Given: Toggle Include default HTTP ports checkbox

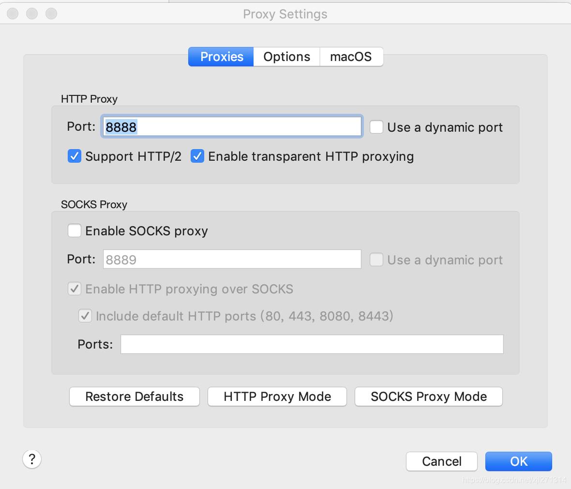Looking at the screenshot, I should pos(85,316).
